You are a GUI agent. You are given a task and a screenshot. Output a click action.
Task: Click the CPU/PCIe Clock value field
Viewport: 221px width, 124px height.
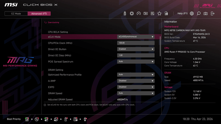pos(136,43)
